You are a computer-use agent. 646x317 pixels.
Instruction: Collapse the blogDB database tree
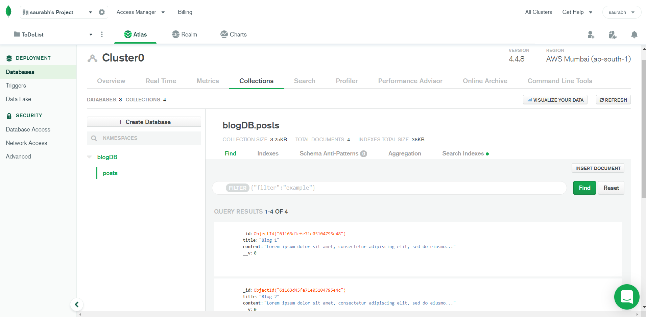(90, 157)
